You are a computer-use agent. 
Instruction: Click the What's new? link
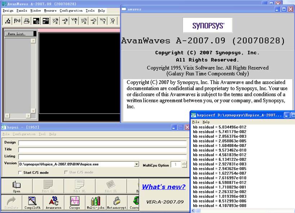164,187
